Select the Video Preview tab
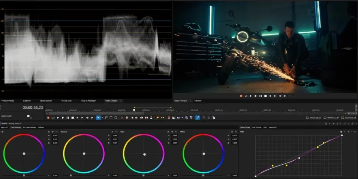 click(181, 101)
